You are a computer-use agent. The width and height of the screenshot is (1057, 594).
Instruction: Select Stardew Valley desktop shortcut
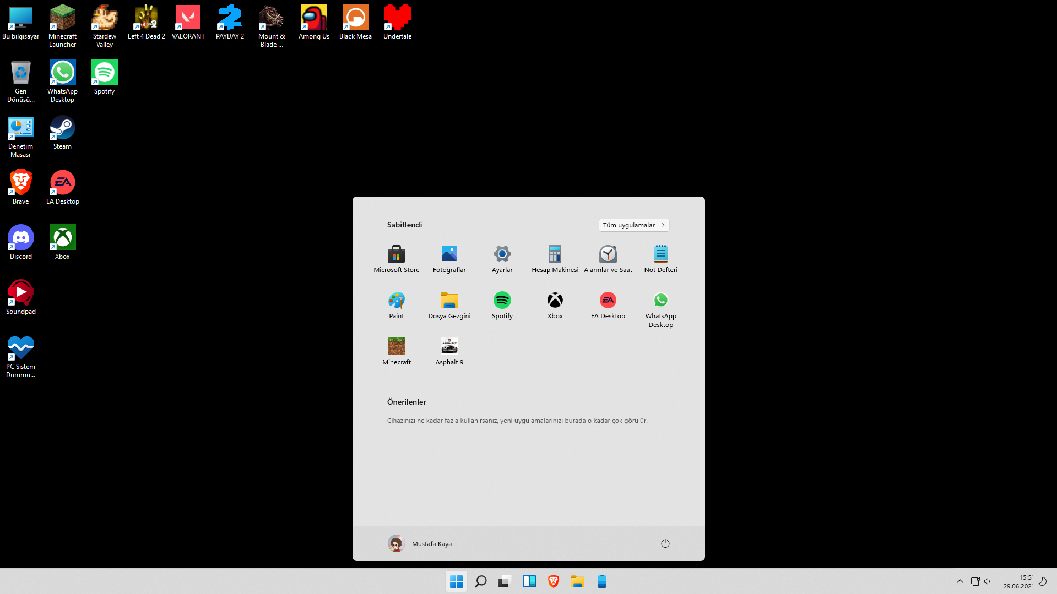tap(105, 26)
